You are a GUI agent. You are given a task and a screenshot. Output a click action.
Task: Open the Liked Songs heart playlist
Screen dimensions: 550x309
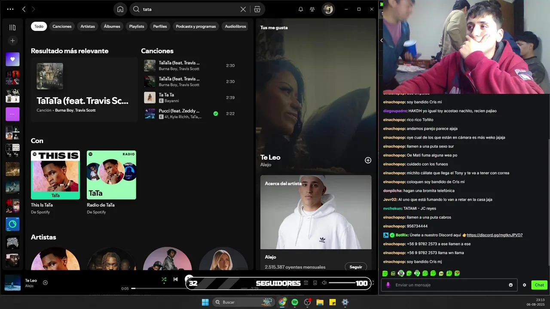[x=12, y=59]
